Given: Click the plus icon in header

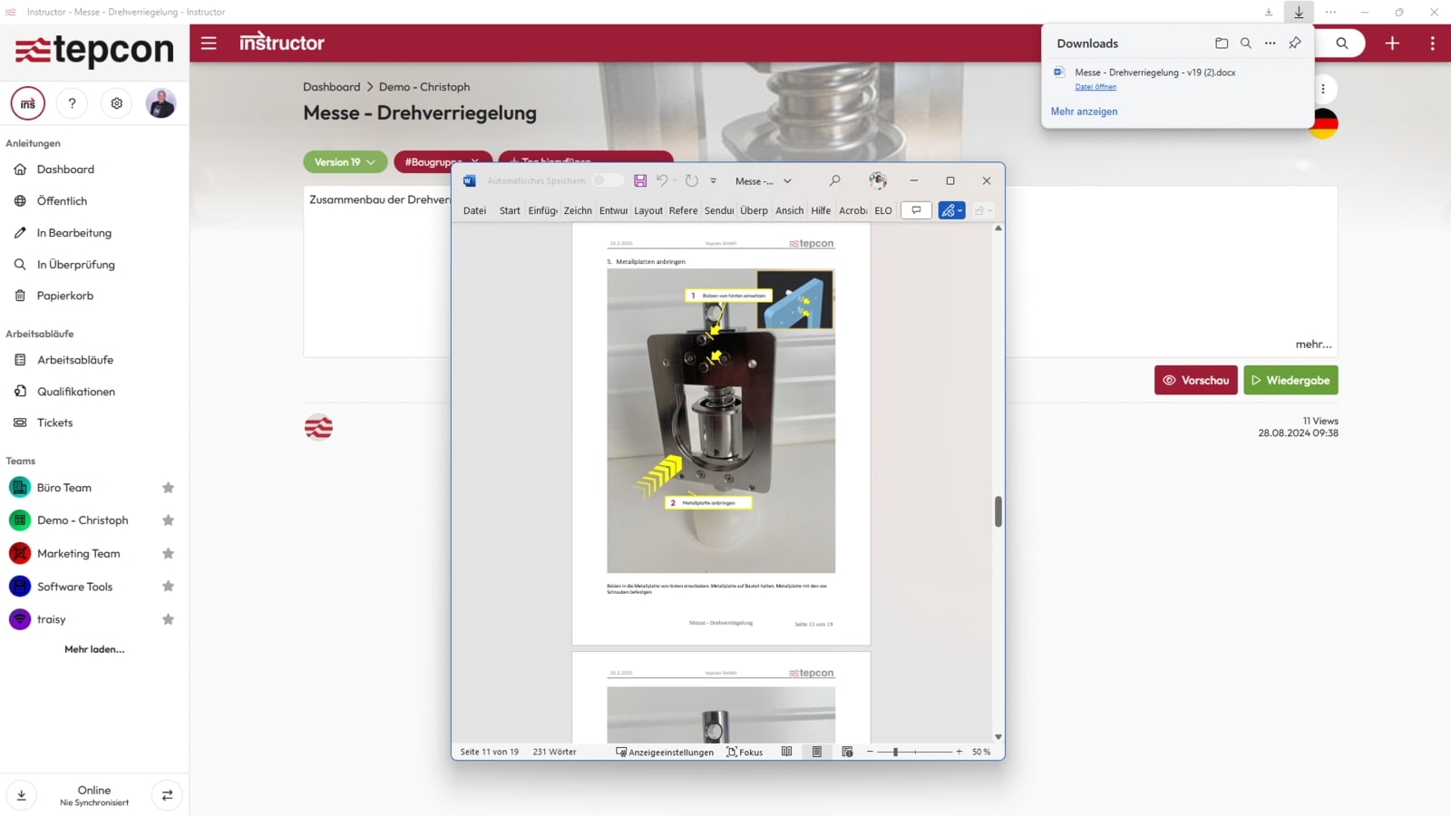Looking at the screenshot, I should tap(1392, 44).
